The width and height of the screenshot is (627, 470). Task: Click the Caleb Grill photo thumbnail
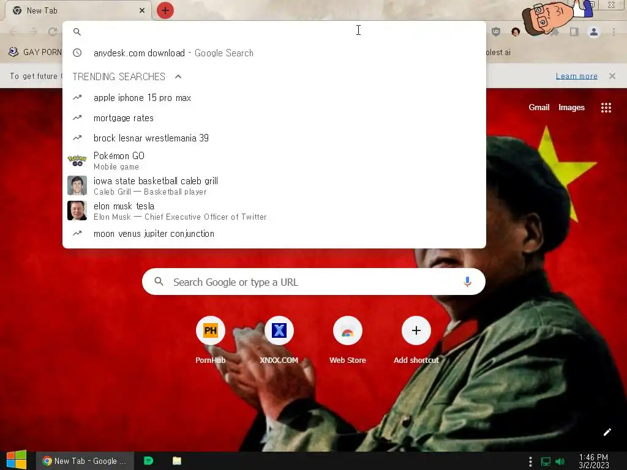tap(77, 185)
